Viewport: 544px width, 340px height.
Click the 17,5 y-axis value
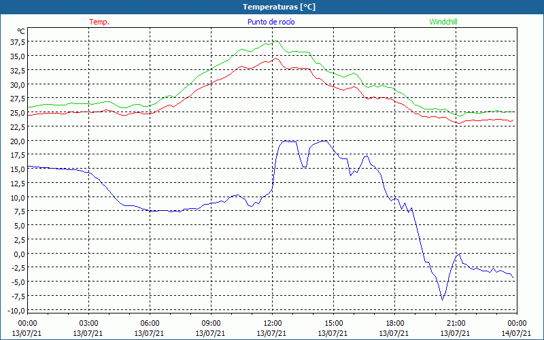[x=18, y=155]
